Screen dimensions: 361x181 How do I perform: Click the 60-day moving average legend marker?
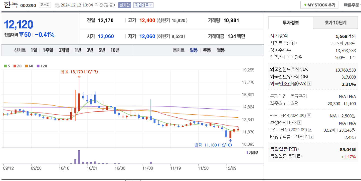(26, 66)
